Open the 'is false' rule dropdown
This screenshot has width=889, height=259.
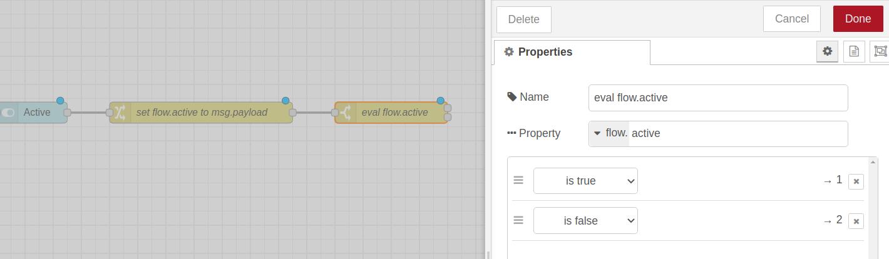point(585,221)
